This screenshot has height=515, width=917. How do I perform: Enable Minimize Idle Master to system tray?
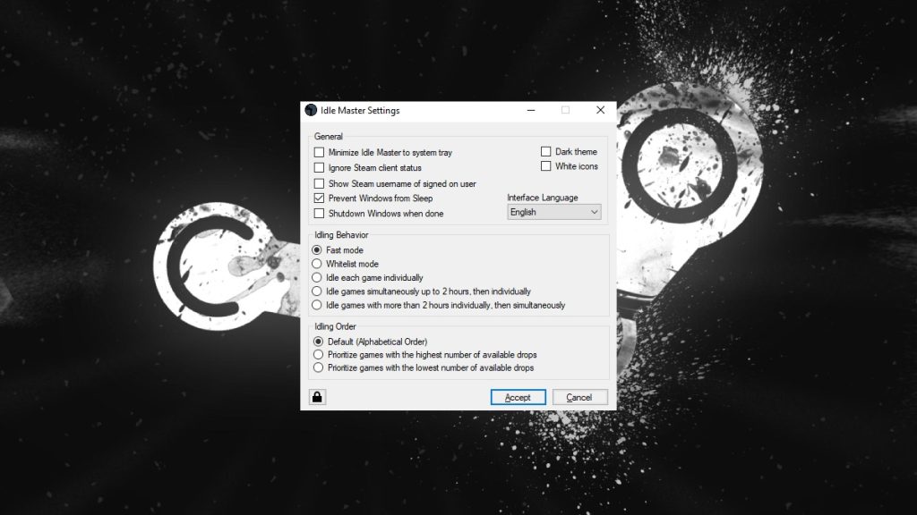tap(319, 152)
